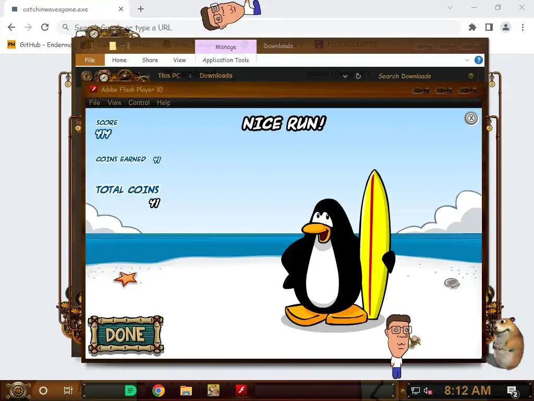Select the Application Tools ribbon tab
Screen dimensions: 534x401
pyautogui.click(x=225, y=60)
